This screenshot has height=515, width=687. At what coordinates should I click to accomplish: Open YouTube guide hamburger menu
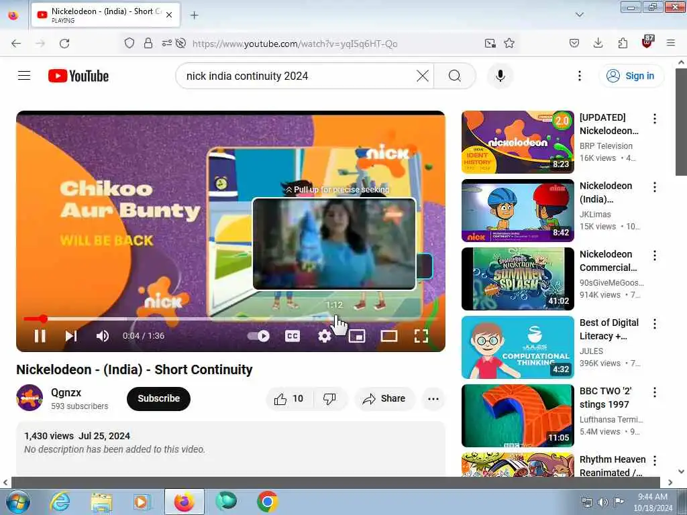24,76
